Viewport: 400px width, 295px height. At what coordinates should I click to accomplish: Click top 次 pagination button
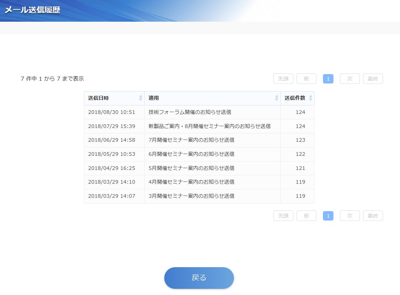click(350, 79)
